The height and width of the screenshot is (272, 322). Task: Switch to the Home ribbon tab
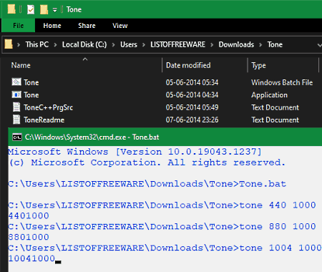tap(52, 26)
